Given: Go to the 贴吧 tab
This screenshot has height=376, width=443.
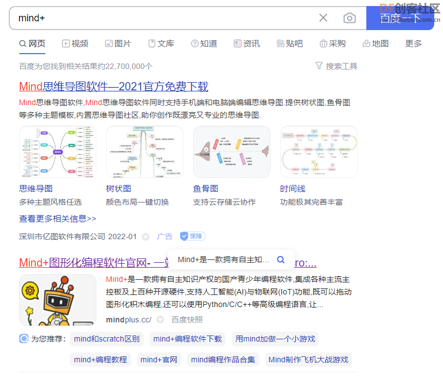Looking at the screenshot, I should coord(290,43).
